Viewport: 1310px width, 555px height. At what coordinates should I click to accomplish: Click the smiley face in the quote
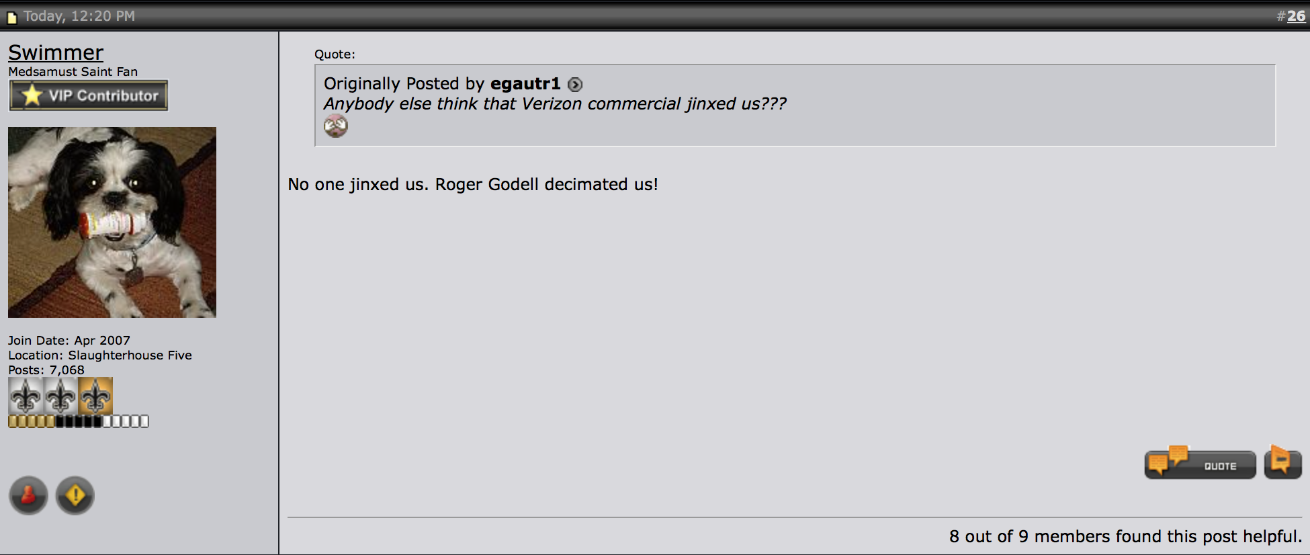[x=336, y=126]
